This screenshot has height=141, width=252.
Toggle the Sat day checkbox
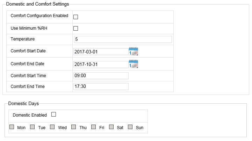[111, 127]
